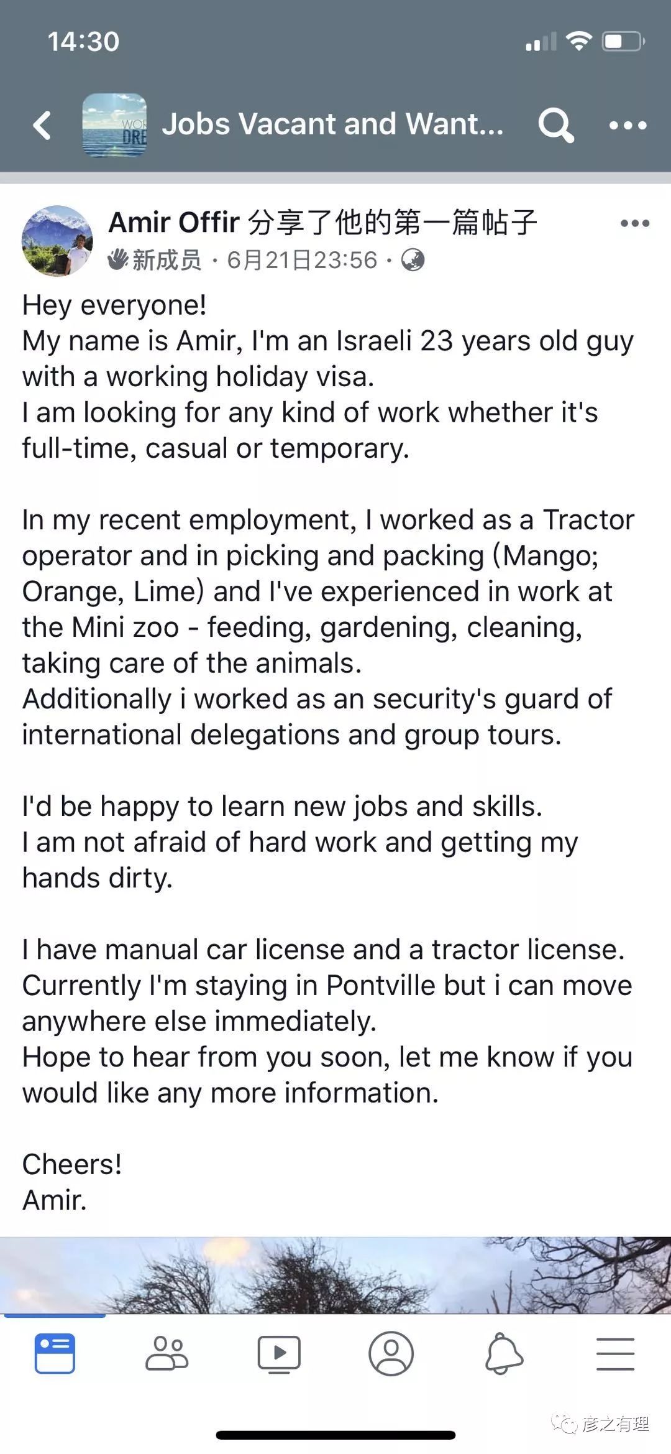
Task: Tap the iOS home indicator bar
Action: pos(335,1435)
